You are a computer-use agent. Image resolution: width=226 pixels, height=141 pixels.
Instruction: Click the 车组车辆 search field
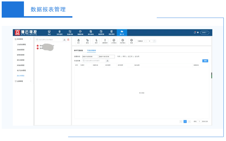[94, 61]
